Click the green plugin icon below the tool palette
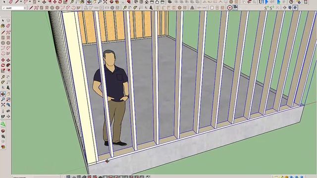This screenshot has height=178, width=317. point(3,124)
